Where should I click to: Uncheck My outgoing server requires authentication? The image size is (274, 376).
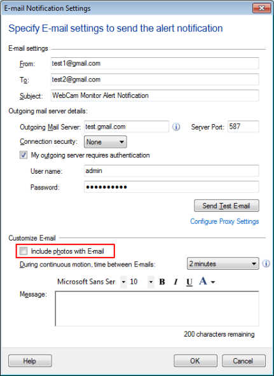point(24,155)
